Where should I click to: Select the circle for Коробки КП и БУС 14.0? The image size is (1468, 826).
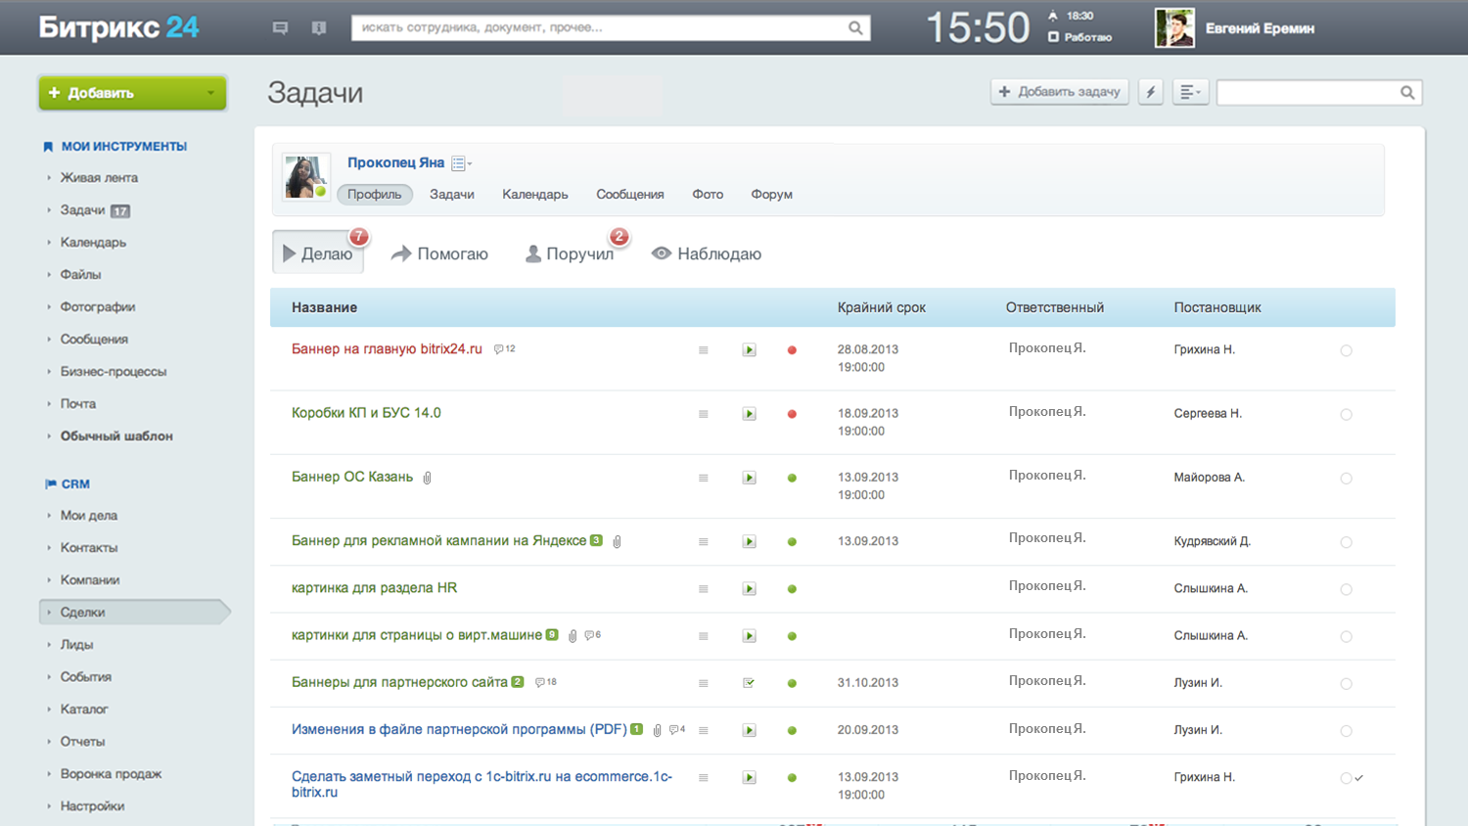(x=1346, y=414)
